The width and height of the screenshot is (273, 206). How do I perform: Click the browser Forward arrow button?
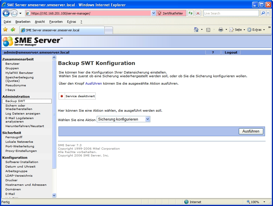14,13
